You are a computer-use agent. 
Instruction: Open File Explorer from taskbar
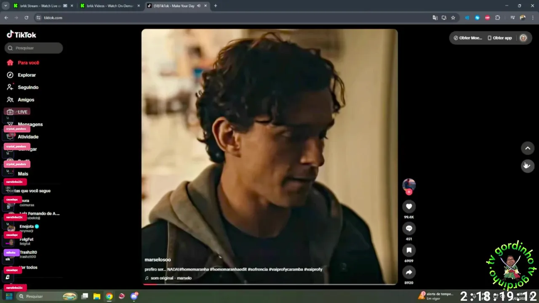(96, 296)
